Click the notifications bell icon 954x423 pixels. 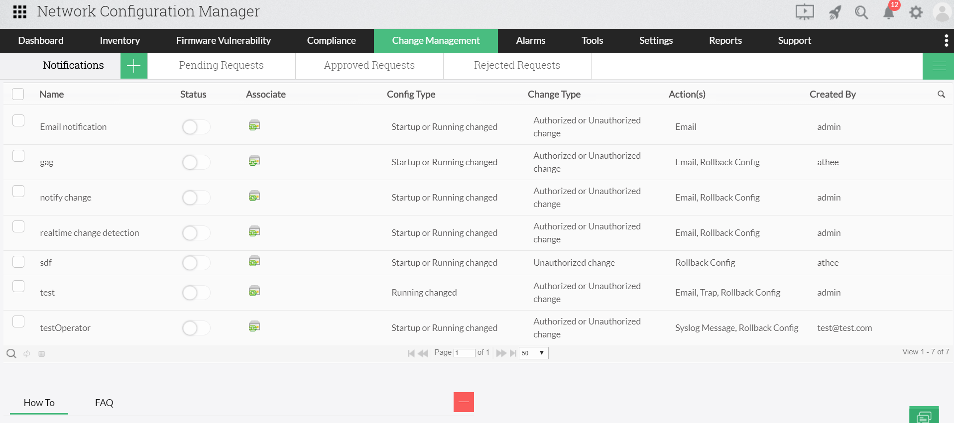pos(889,12)
